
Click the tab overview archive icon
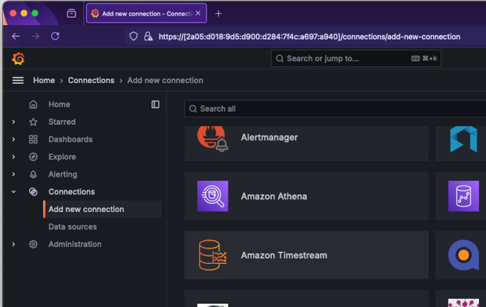72,14
